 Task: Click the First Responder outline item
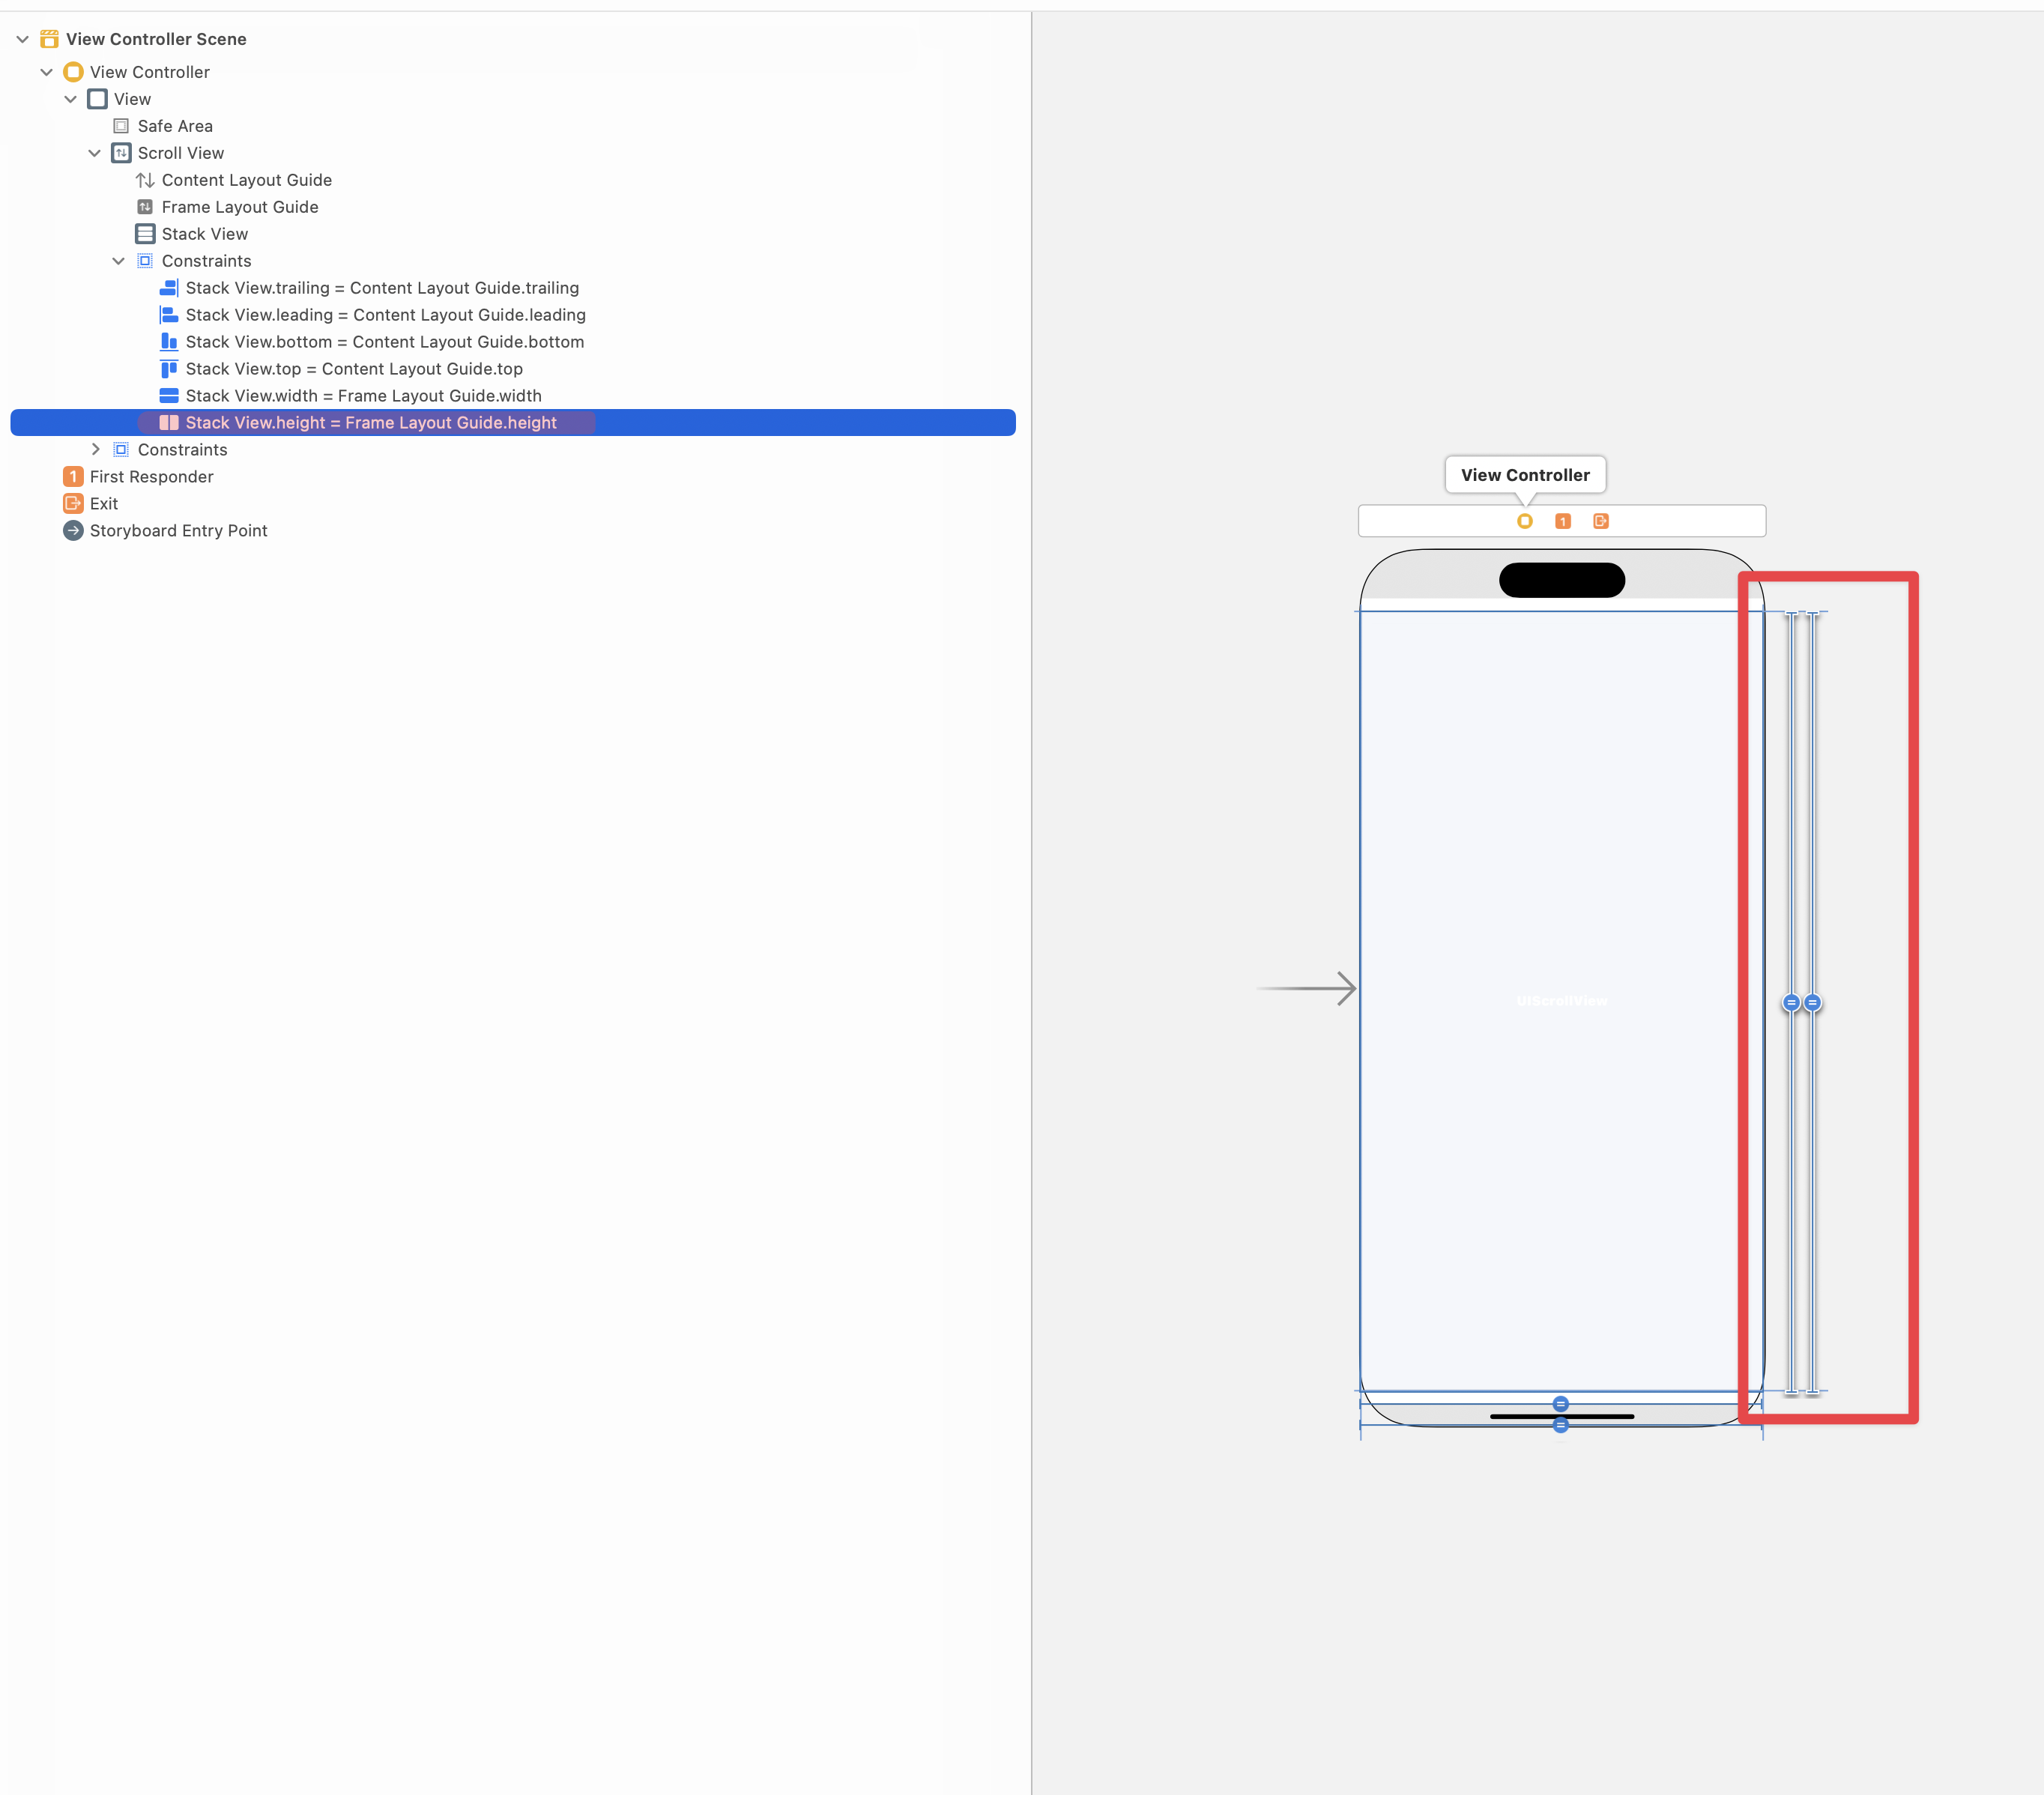151,477
